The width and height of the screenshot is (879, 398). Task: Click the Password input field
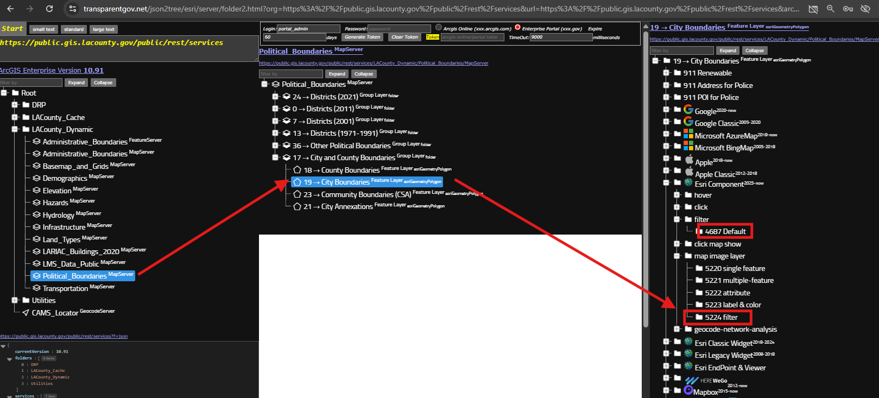pyautogui.click(x=399, y=29)
